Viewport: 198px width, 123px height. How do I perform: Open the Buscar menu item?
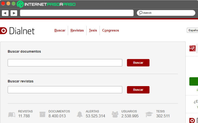pos(60,30)
